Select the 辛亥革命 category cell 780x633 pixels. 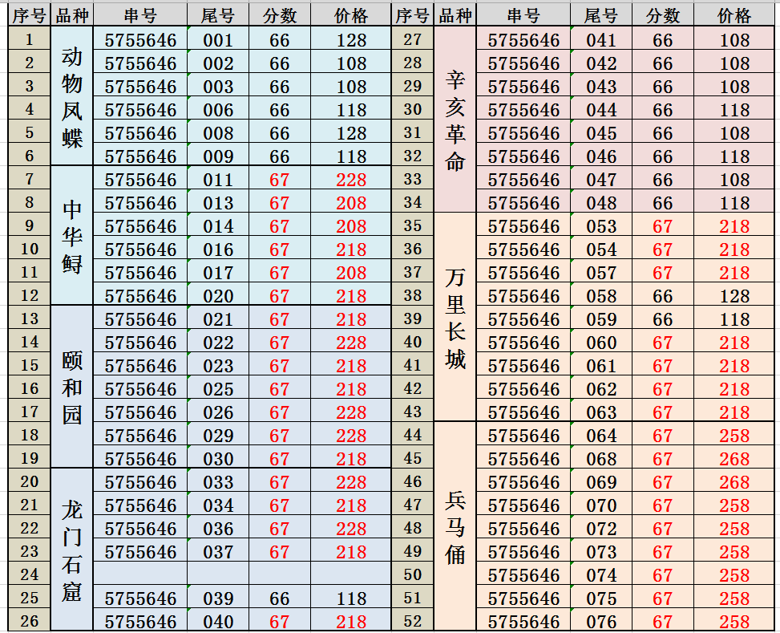tap(455, 120)
